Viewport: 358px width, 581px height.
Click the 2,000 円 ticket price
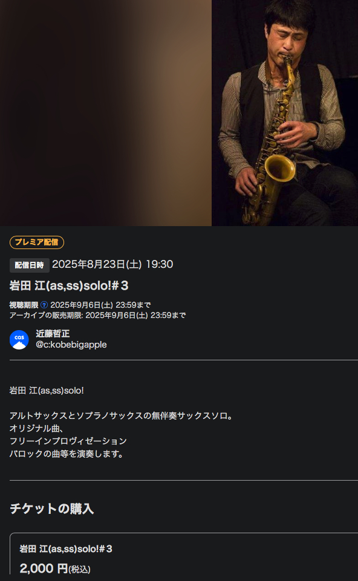point(55,568)
